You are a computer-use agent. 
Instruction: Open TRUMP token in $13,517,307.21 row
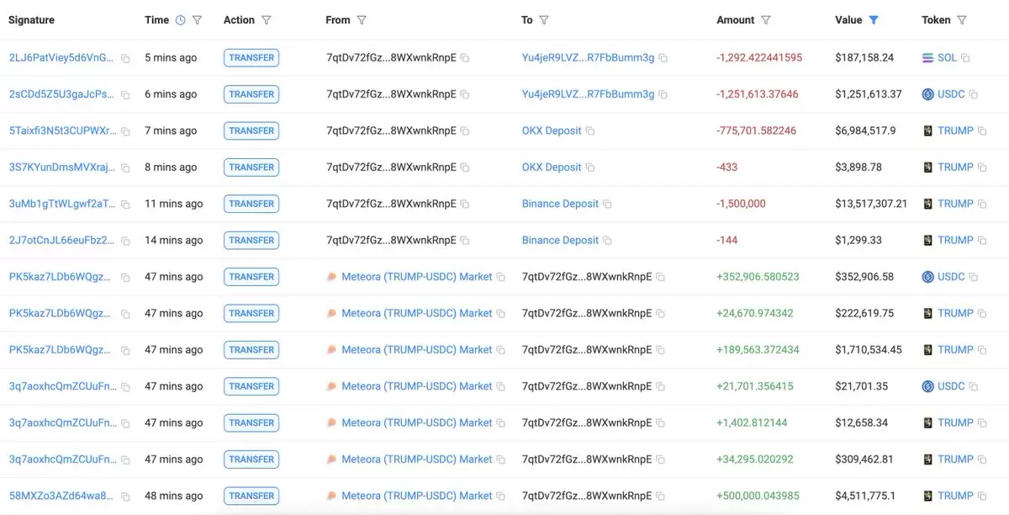pos(955,204)
